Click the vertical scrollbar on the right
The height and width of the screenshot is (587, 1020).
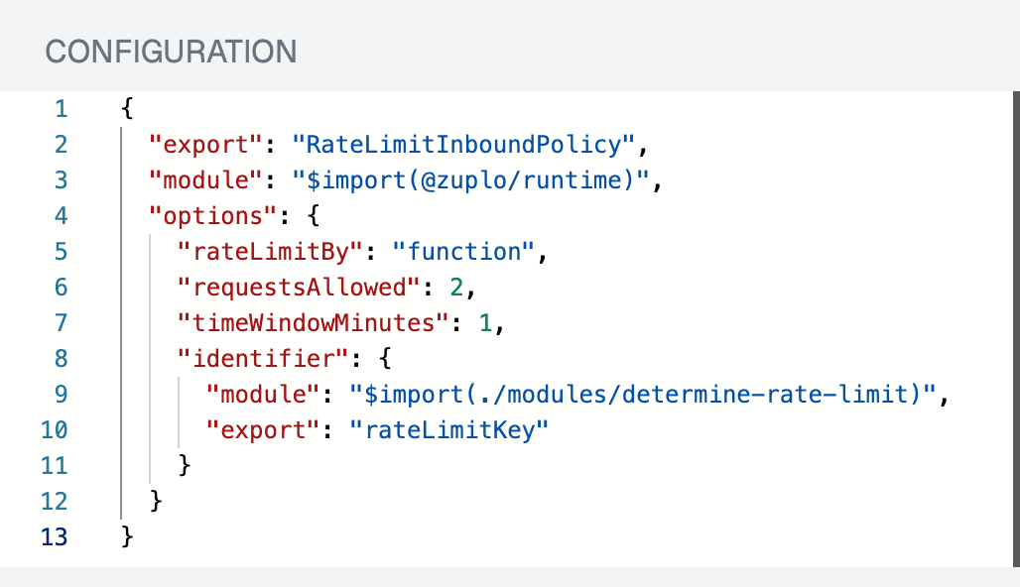tap(1012, 297)
